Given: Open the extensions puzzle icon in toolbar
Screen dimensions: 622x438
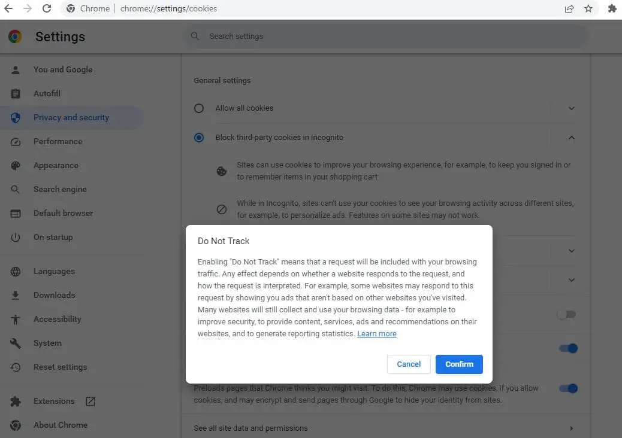Looking at the screenshot, I should [x=612, y=8].
